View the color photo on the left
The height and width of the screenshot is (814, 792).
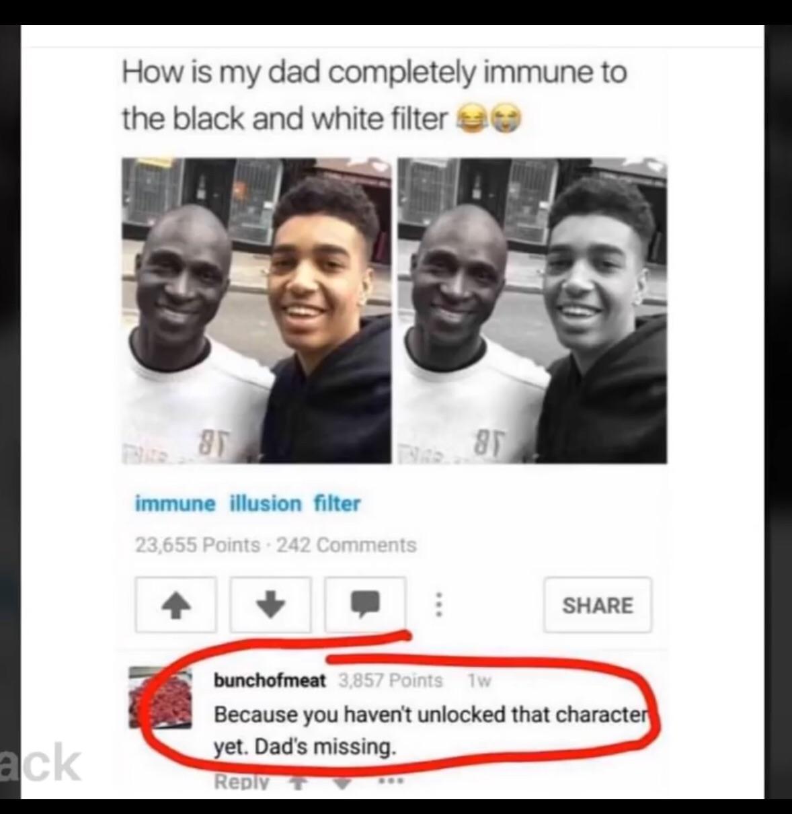[x=256, y=311]
